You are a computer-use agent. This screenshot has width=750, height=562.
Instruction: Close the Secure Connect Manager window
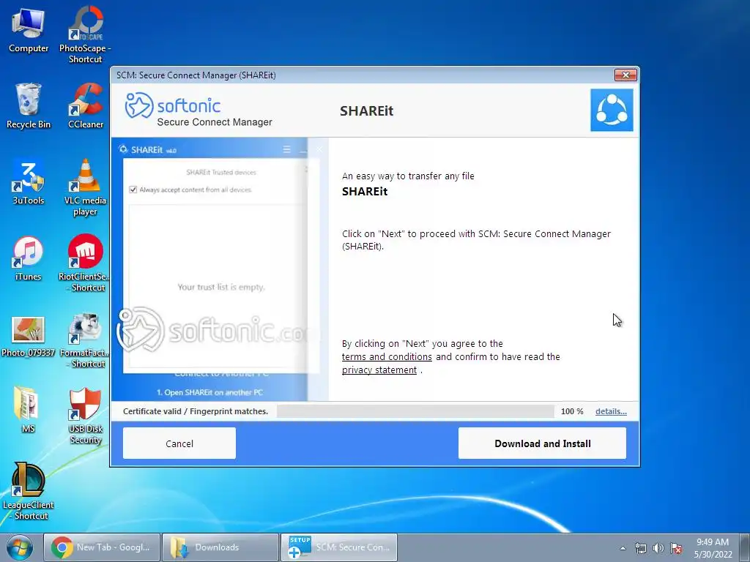point(625,75)
